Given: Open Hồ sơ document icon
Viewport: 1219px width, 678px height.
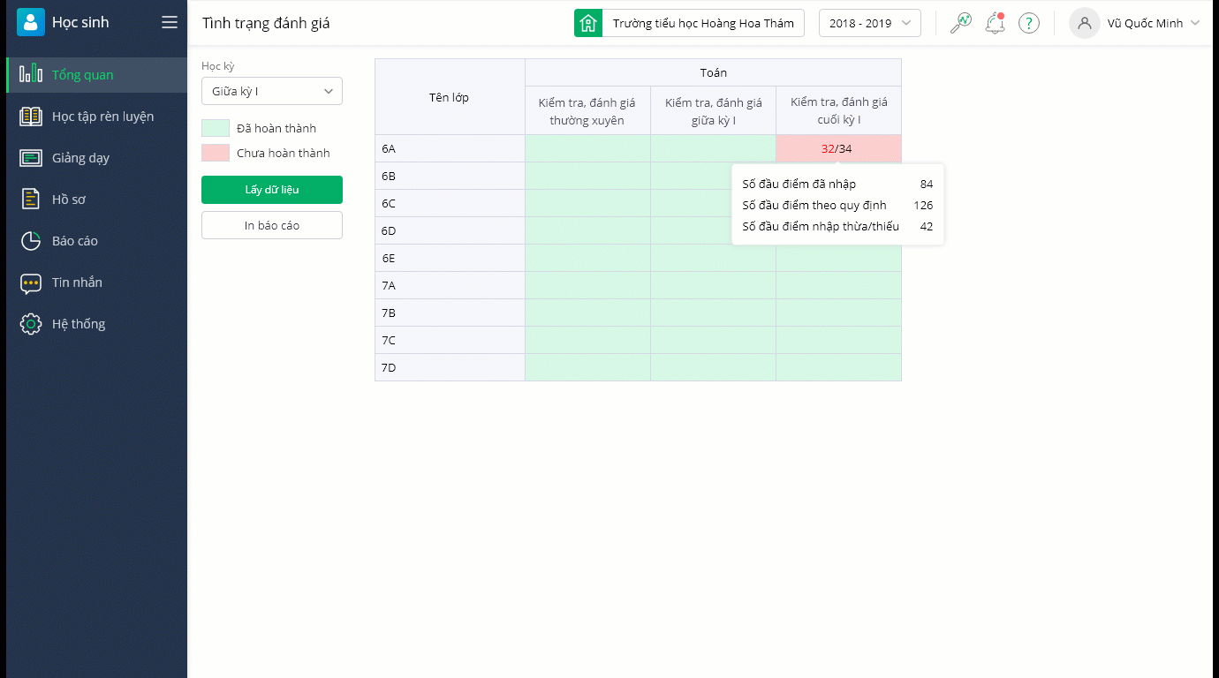Looking at the screenshot, I should coord(31,200).
